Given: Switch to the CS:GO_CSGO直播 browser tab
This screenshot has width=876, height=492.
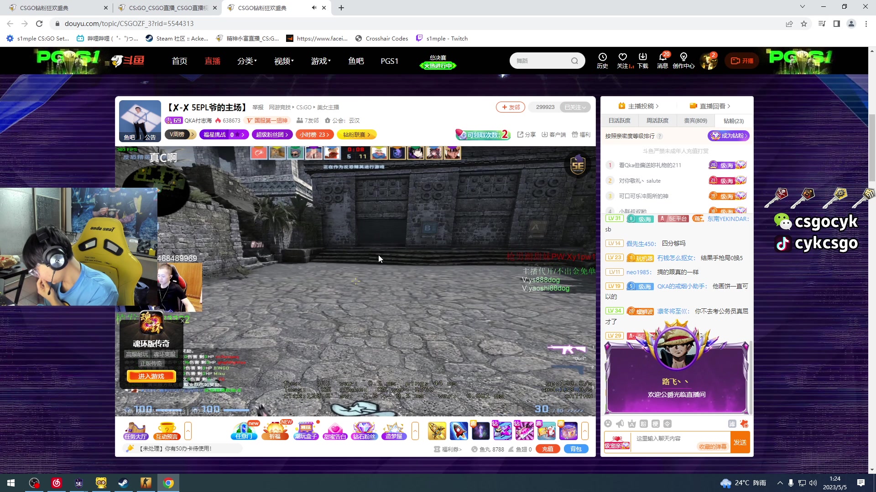Looking at the screenshot, I should (167, 8).
